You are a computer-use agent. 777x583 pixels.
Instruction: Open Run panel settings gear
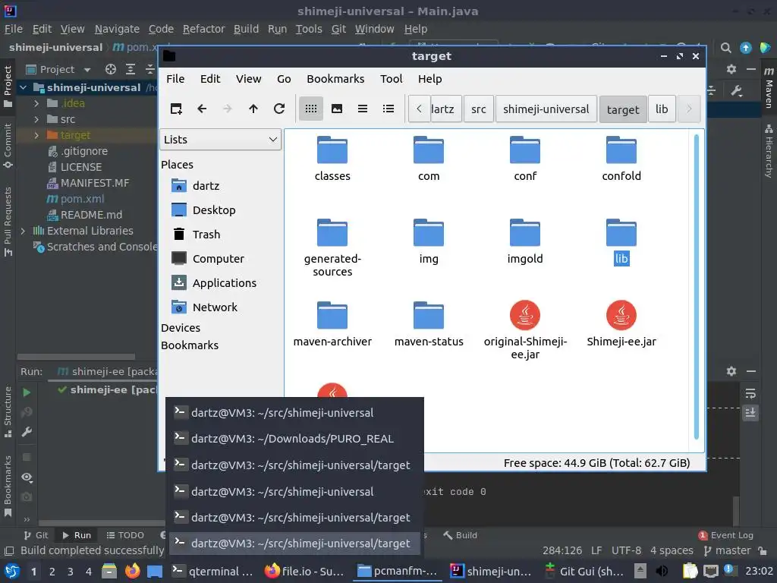pyautogui.click(x=731, y=371)
